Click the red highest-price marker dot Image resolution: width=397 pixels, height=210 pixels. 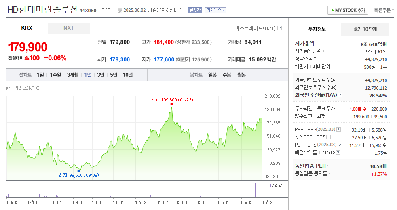(x=172, y=104)
